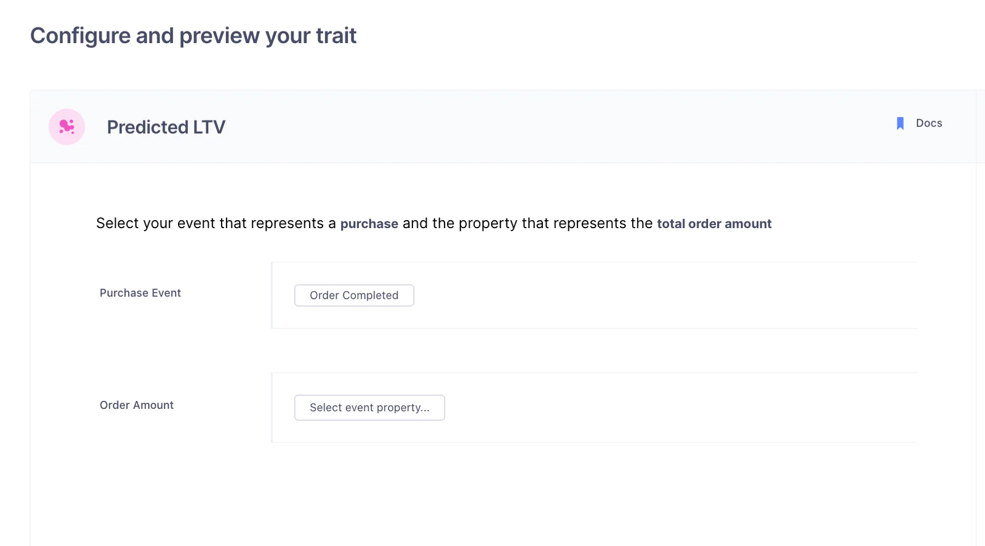The width and height of the screenshot is (985, 546).
Task: Click 'and the property that represents the' text
Action: 527,223
